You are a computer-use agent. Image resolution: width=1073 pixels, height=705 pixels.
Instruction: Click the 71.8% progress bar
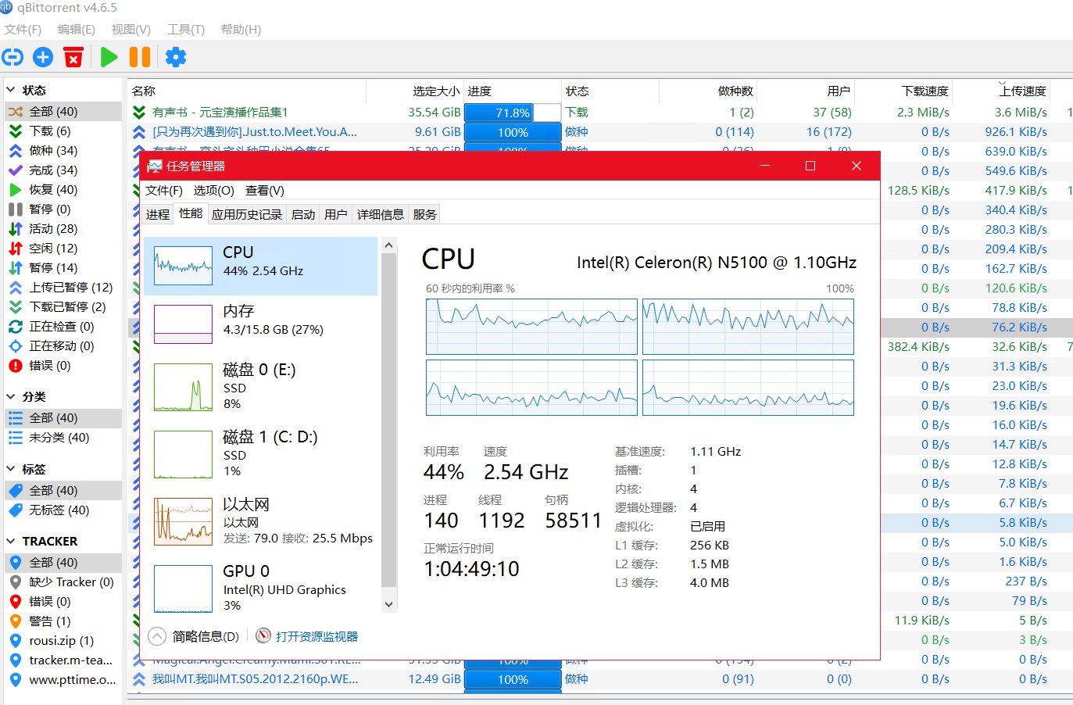[x=513, y=113]
